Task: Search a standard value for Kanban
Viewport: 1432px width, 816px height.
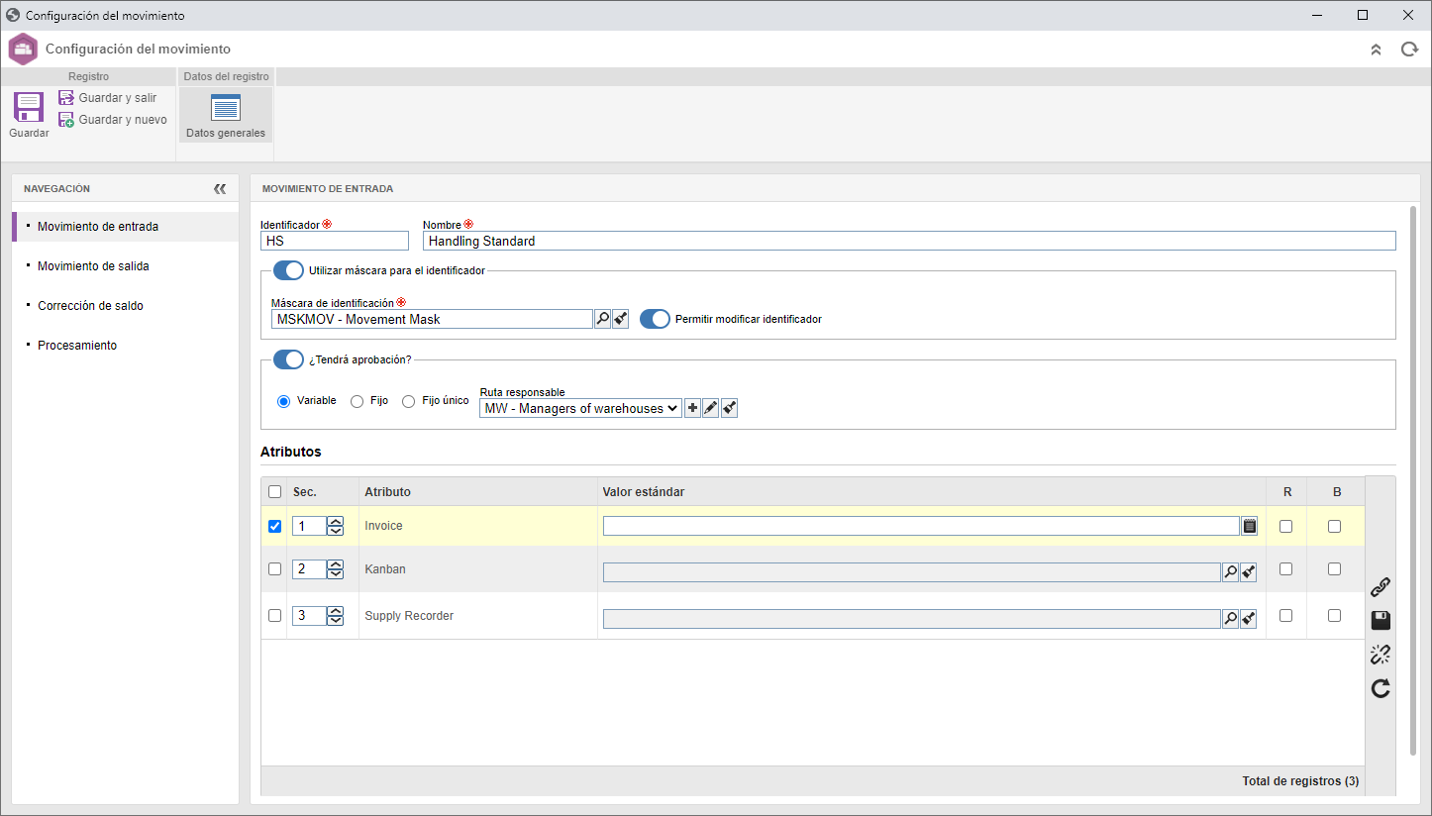Action: (x=1230, y=570)
